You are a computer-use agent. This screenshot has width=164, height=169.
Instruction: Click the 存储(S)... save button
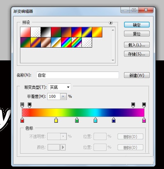click(137, 54)
